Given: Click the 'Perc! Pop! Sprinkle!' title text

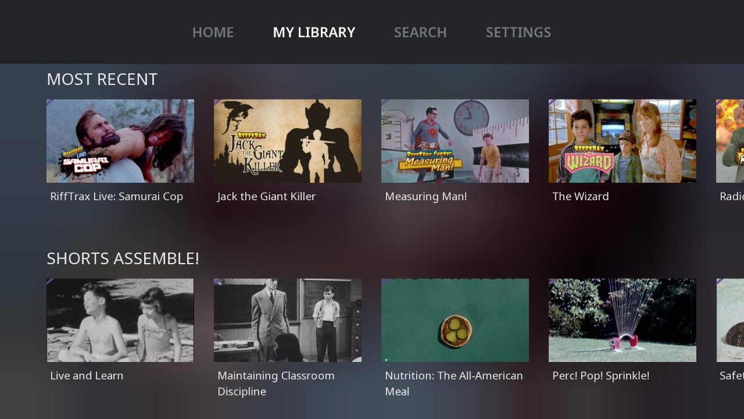Looking at the screenshot, I should point(601,376).
